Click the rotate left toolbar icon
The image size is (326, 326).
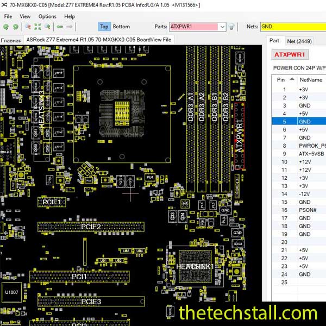click(x=7, y=27)
